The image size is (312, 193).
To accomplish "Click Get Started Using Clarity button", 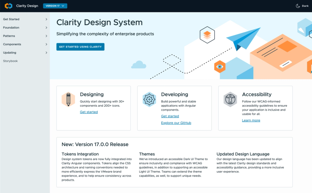I will pyautogui.click(x=80, y=47).
